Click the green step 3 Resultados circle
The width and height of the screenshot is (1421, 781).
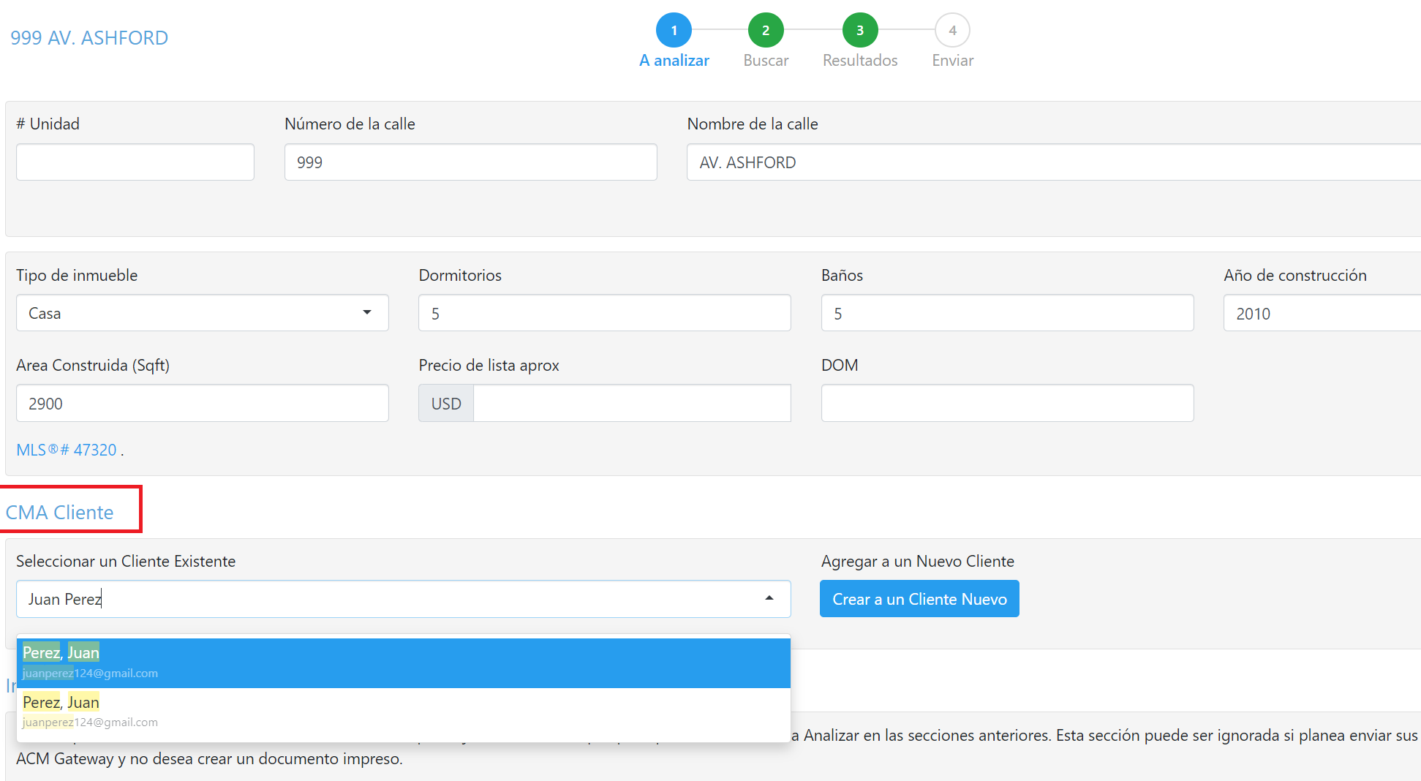pos(859,30)
